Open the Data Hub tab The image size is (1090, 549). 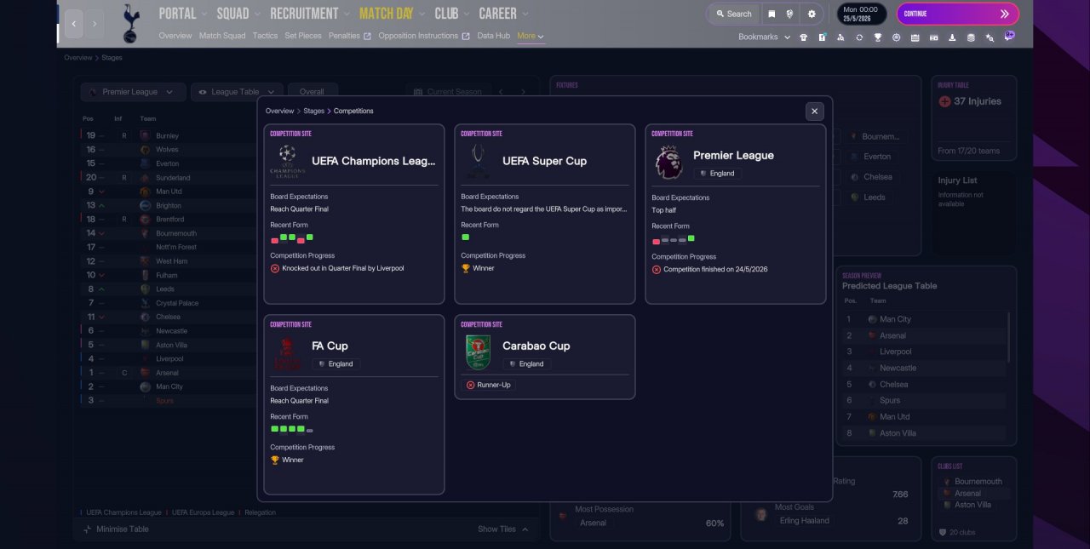[493, 36]
